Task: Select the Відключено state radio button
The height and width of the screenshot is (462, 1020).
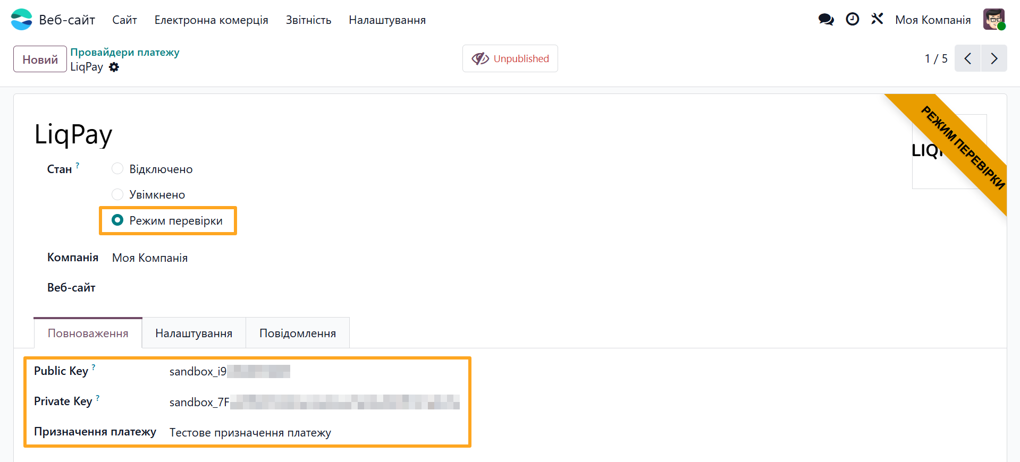Action: (x=117, y=169)
